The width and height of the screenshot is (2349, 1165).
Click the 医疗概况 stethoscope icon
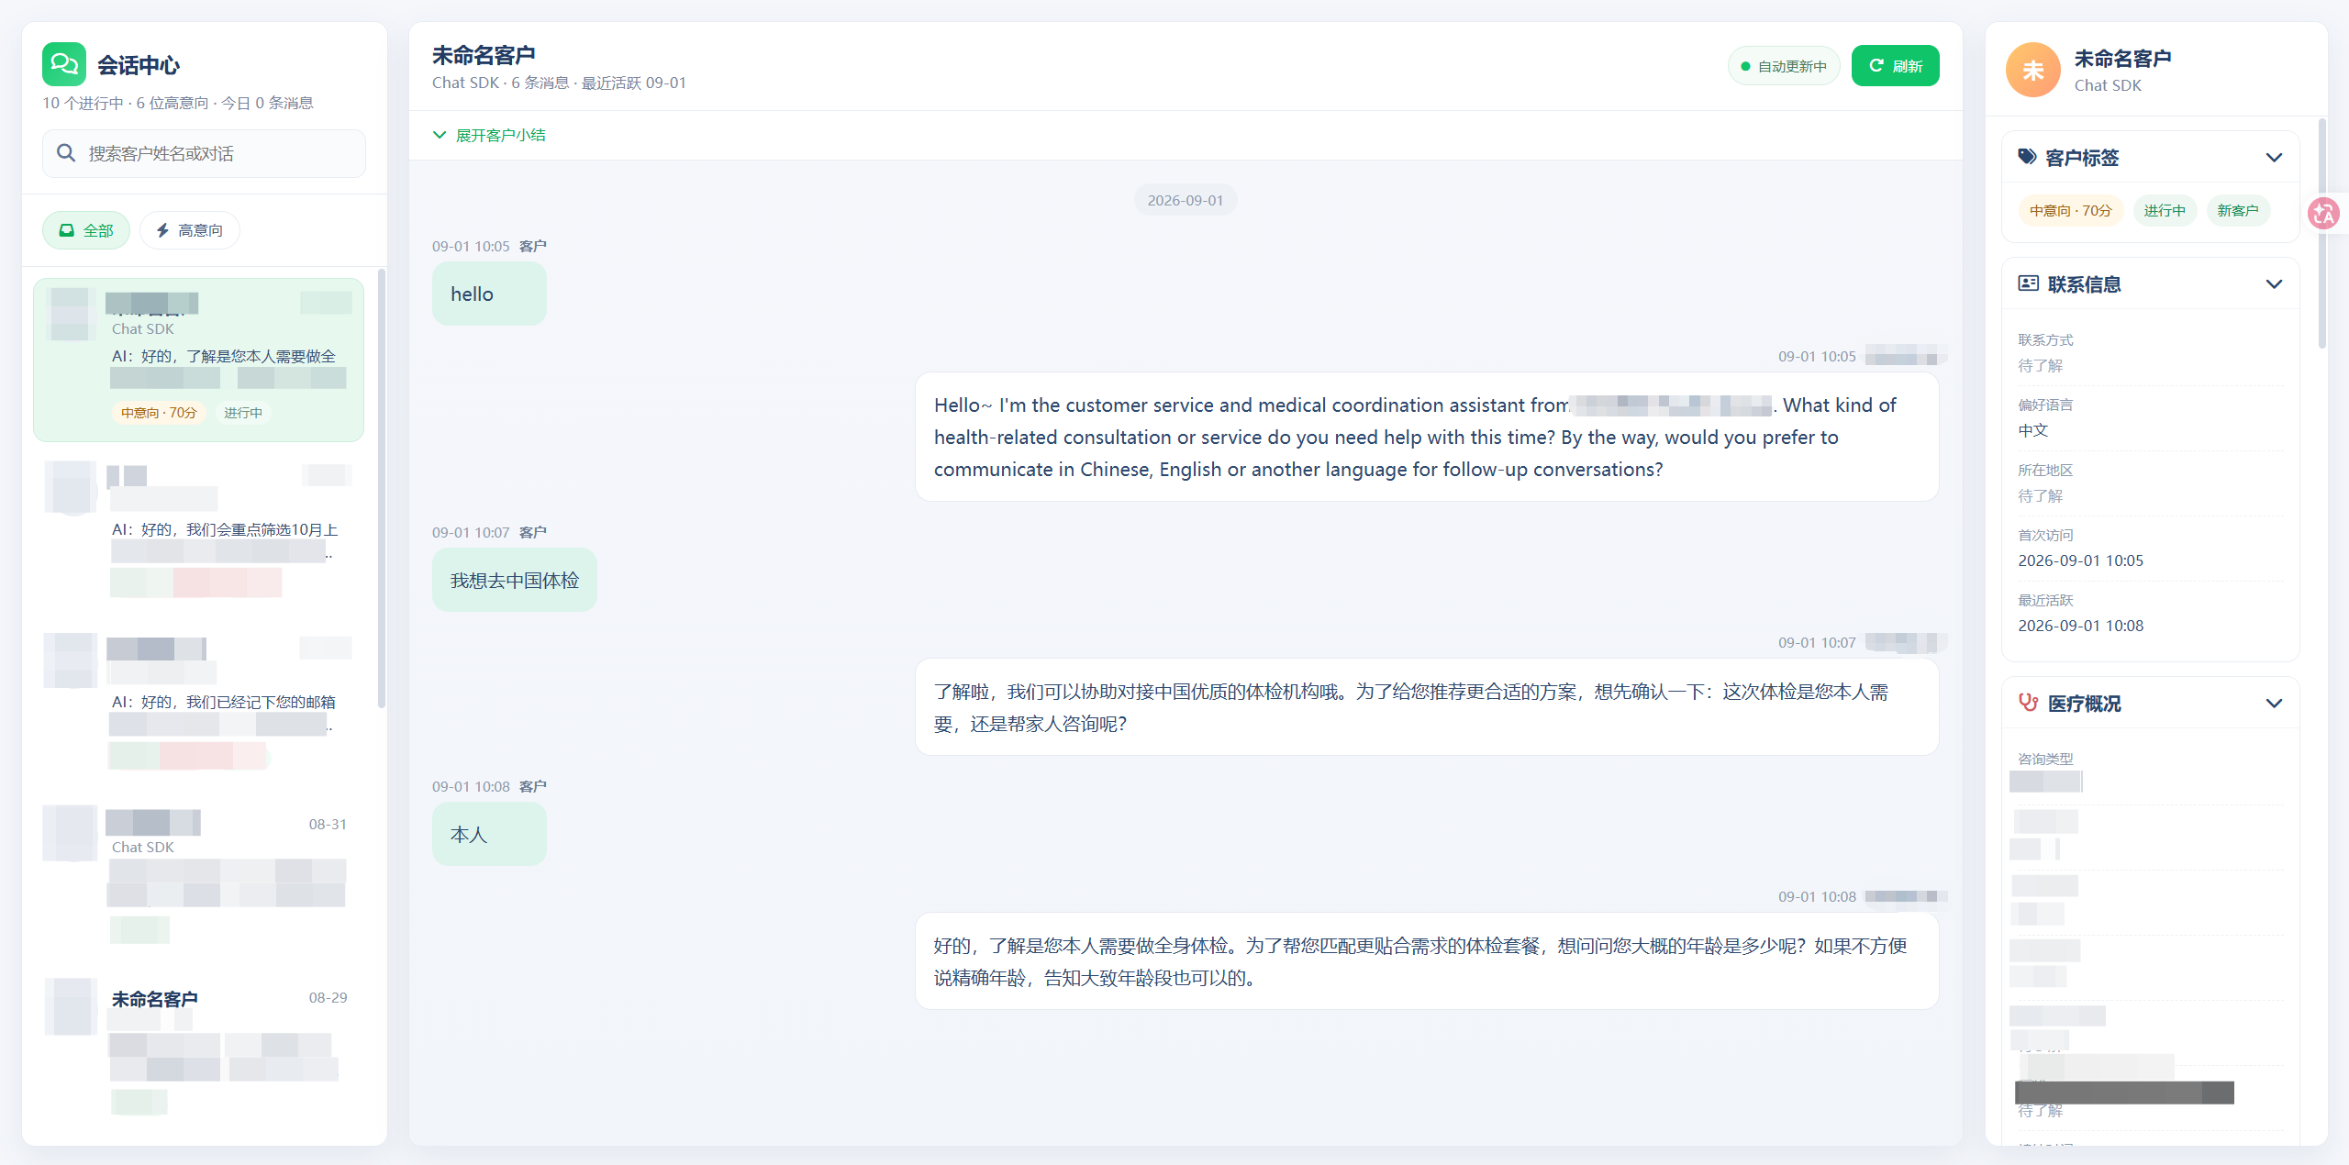[x=2028, y=703]
